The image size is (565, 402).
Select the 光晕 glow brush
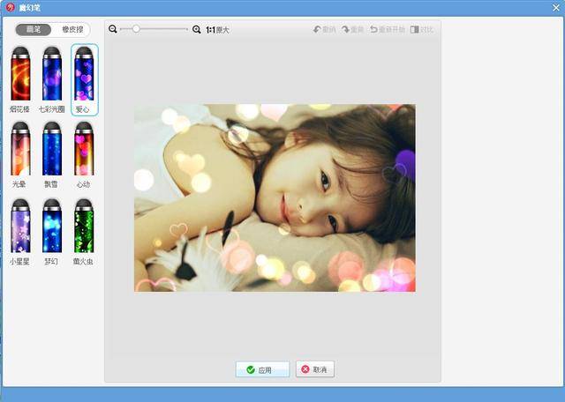click(19, 152)
